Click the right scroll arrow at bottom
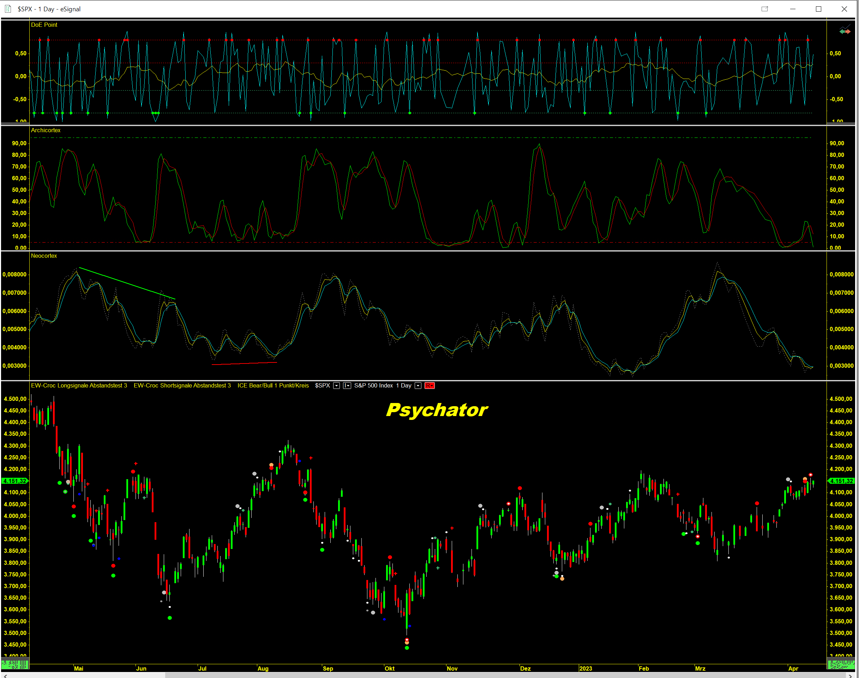 click(850, 675)
